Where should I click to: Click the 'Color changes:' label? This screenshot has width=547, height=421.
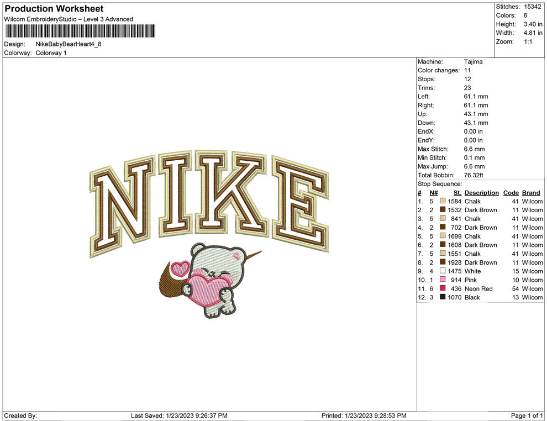439,71
